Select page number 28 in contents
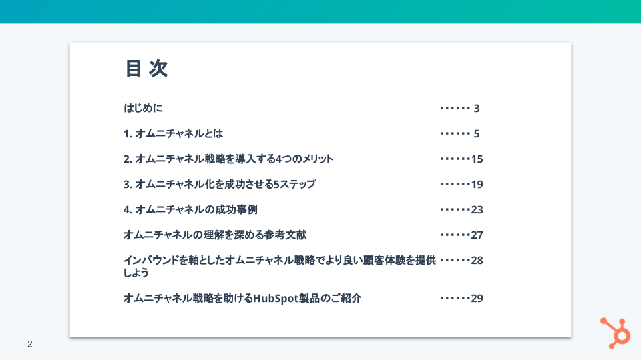This screenshot has width=641, height=360. [477, 260]
